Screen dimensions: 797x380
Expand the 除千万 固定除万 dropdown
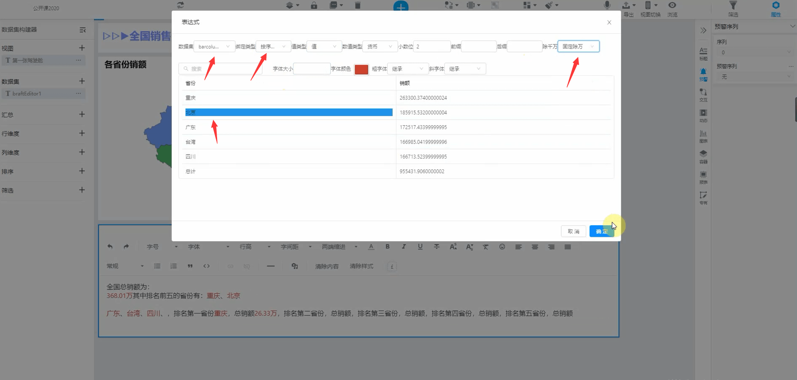[x=578, y=46]
